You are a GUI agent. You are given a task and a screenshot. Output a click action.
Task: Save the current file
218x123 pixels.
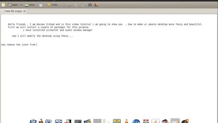pyautogui.click(x=30, y=5)
